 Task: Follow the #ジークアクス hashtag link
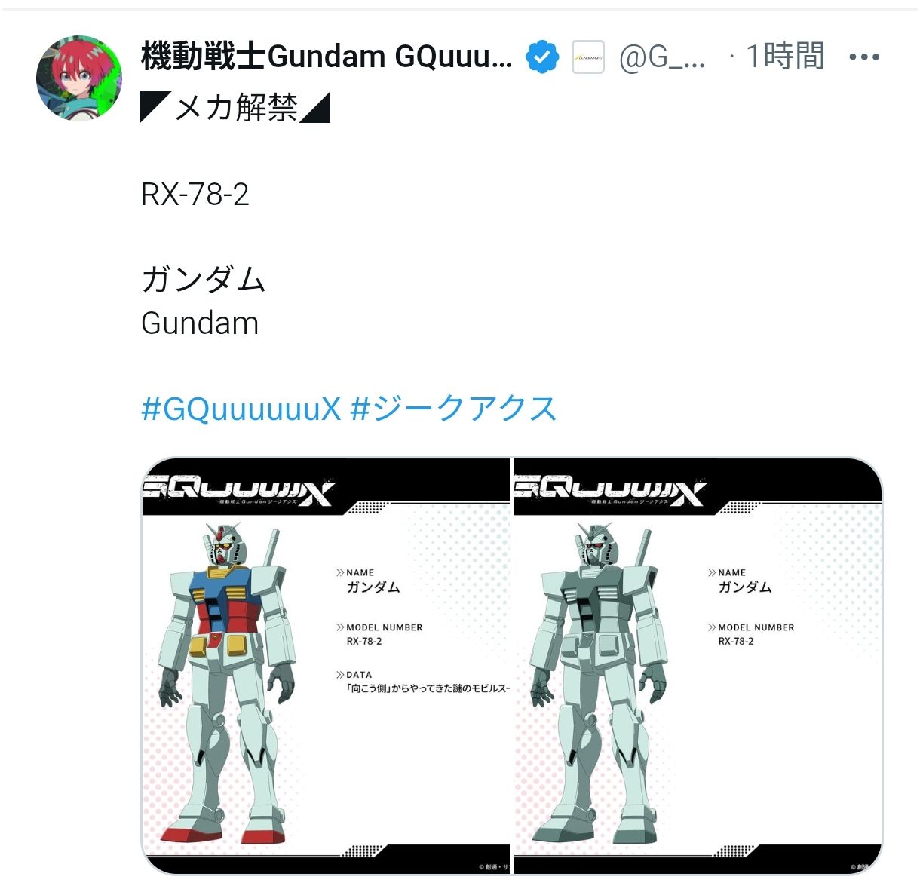[454, 409]
